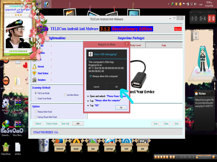
Task: Click the USB icon in debugging prompt
Action: click(91, 54)
